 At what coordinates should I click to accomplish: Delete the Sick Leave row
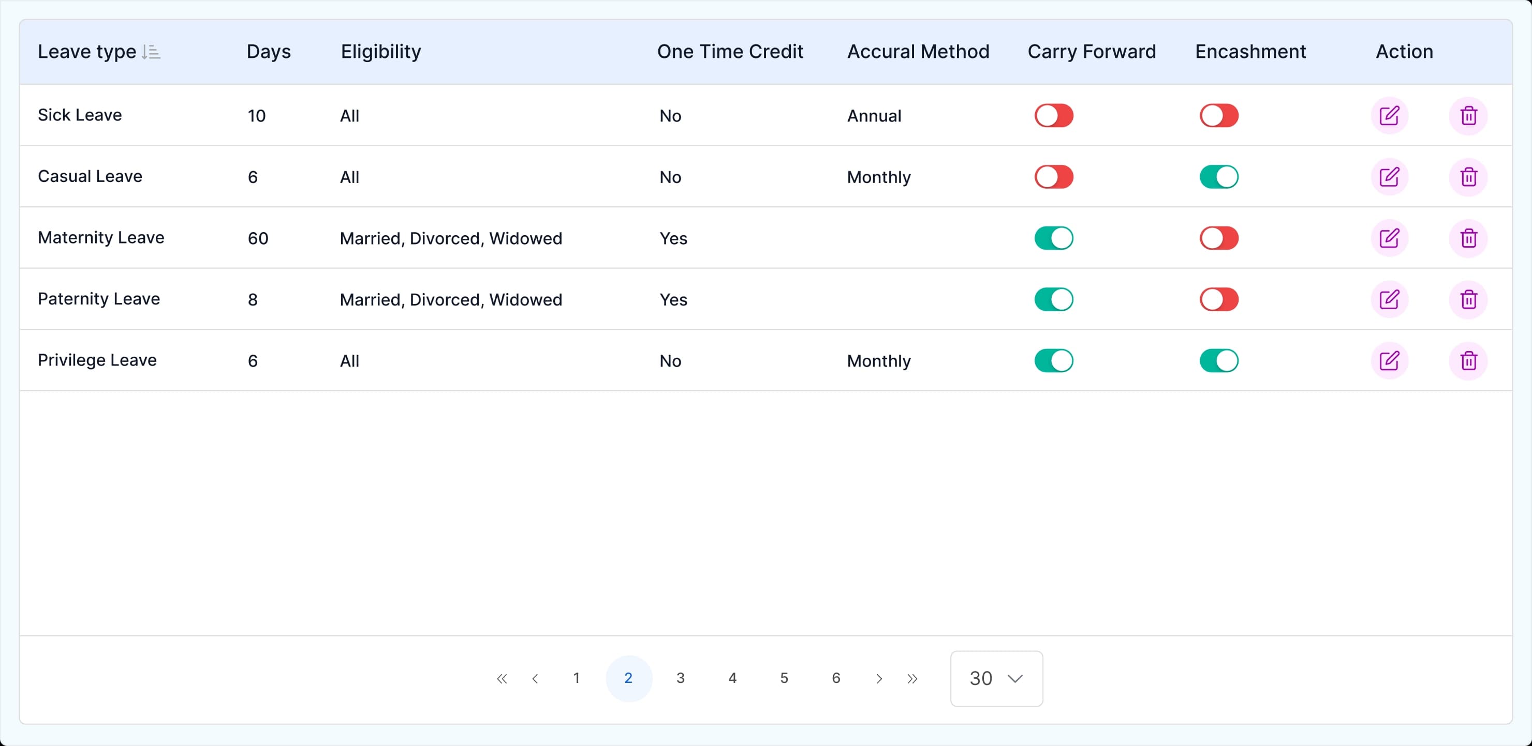pyautogui.click(x=1468, y=116)
